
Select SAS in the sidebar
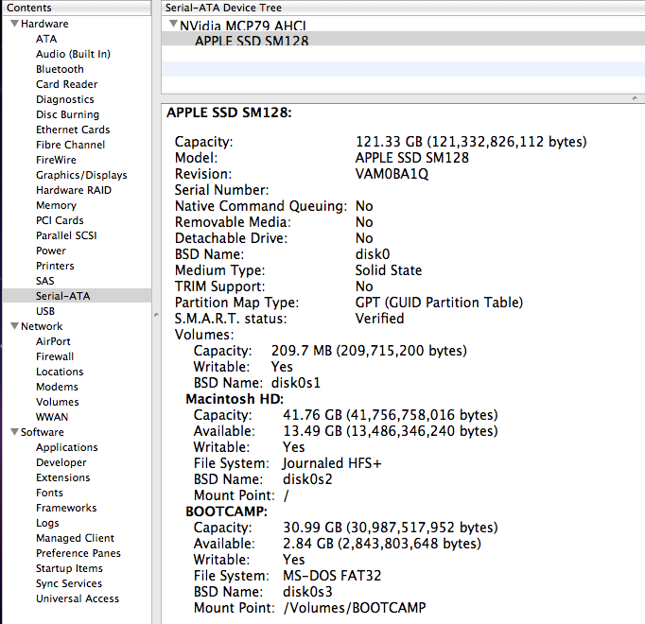(x=44, y=281)
